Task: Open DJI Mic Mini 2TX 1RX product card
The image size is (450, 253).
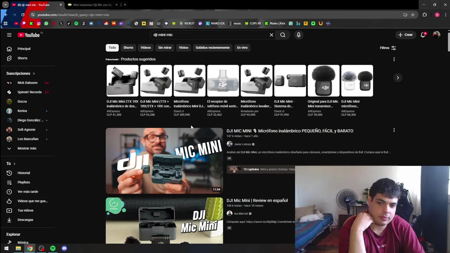Action: (x=122, y=91)
